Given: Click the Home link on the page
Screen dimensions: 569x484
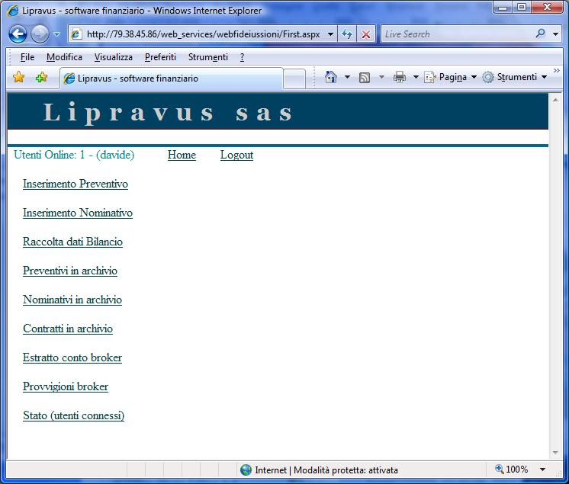Looking at the screenshot, I should [x=182, y=155].
